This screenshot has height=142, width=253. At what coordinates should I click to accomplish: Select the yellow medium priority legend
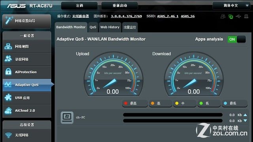pyautogui.click(x=185, y=103)
